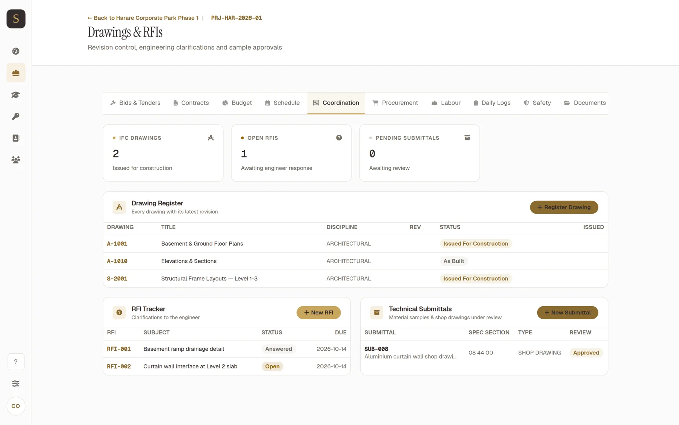Click the question mark help button

16,362
